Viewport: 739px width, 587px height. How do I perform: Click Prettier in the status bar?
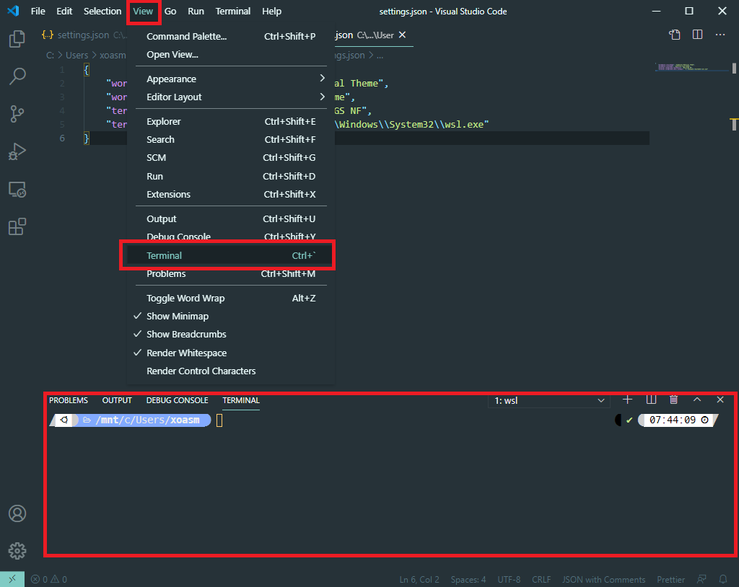(670, 580)
